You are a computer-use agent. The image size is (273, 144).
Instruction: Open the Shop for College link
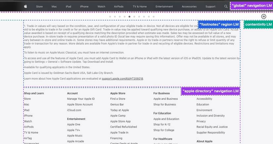pos(164,130)
